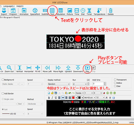Create new text document icon
The image size is (134, 125).
click(49, 93)
